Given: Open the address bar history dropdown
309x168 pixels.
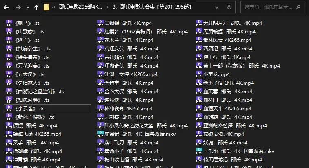Looking at the screenshot, I should click(x=217, y=7).
